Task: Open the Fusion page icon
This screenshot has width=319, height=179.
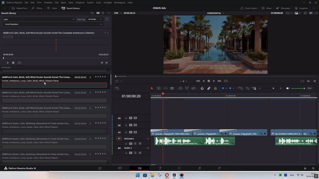Action: pos(160,168)
